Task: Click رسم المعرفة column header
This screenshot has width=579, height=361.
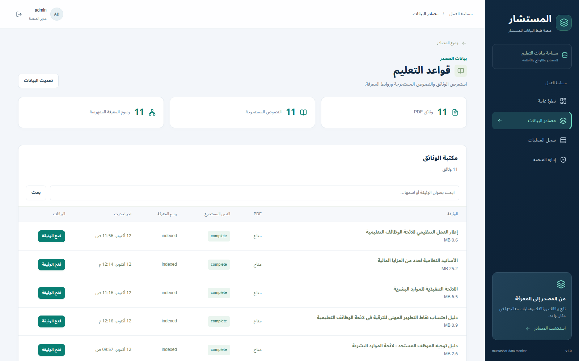Action: [x=167, y=214]
